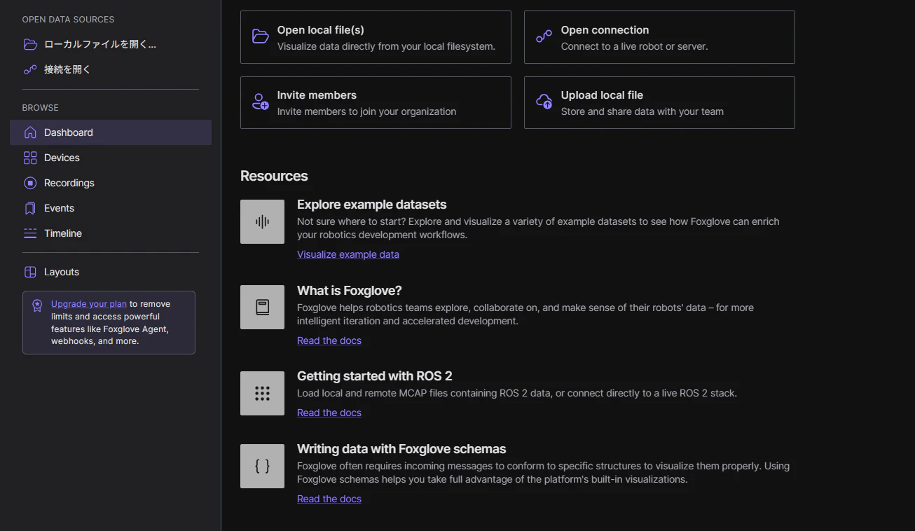Click the Recordings circle icon

point(30,183)
